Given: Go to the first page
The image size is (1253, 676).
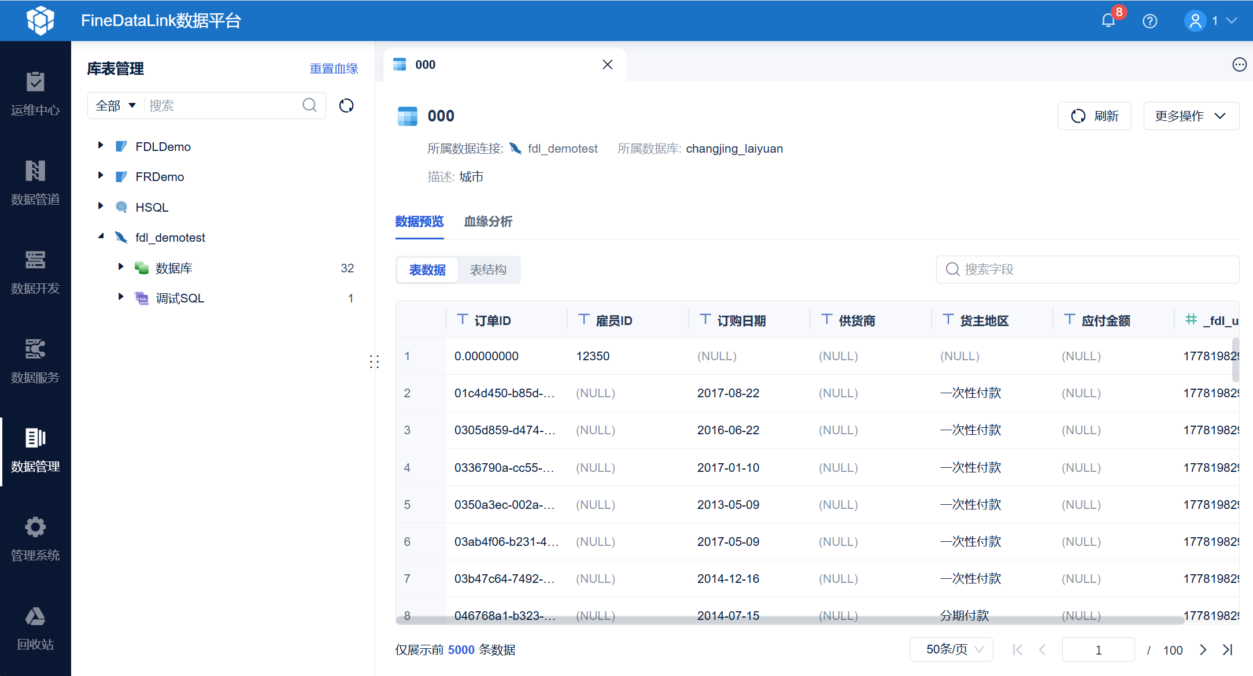Looking at the screenshot, I should point(1018,649).
